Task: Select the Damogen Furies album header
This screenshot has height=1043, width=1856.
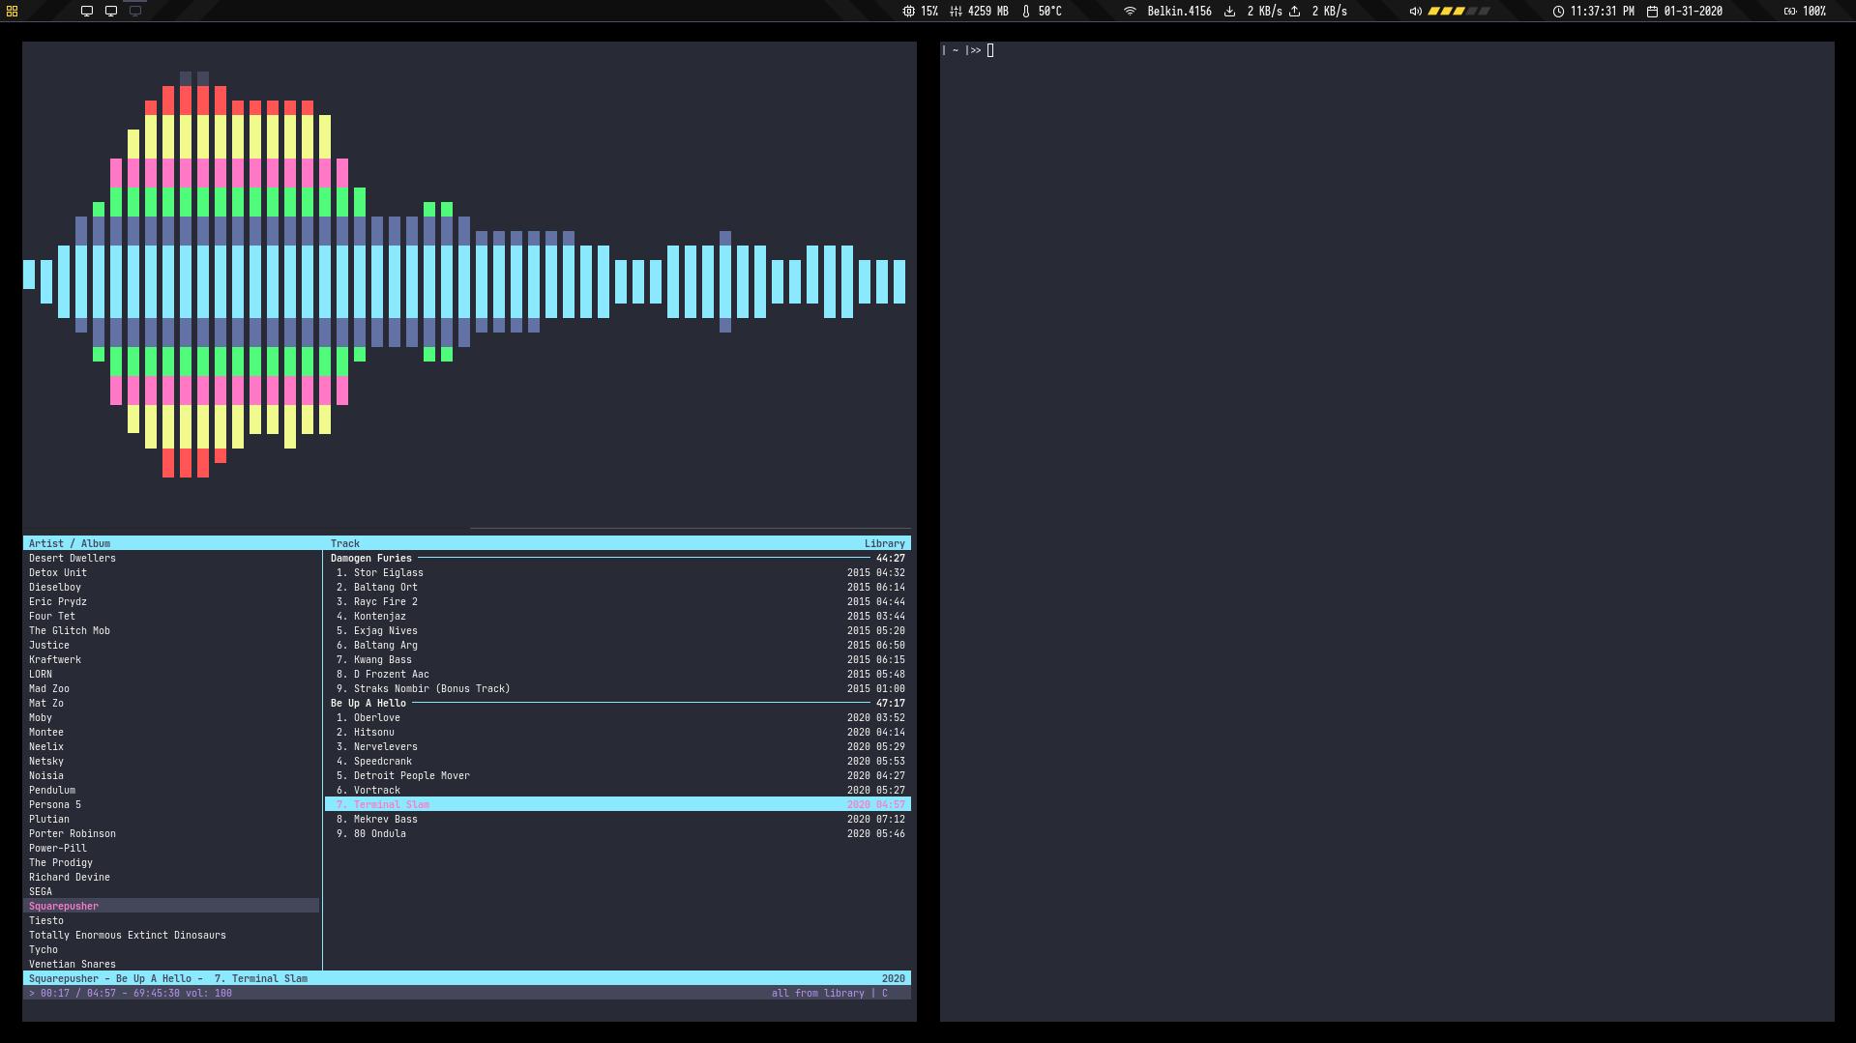Action: point(618,558)
